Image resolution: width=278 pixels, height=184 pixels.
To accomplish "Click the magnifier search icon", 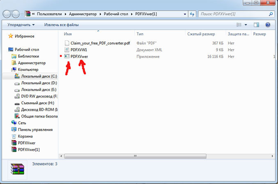I will tap(271, 14).
